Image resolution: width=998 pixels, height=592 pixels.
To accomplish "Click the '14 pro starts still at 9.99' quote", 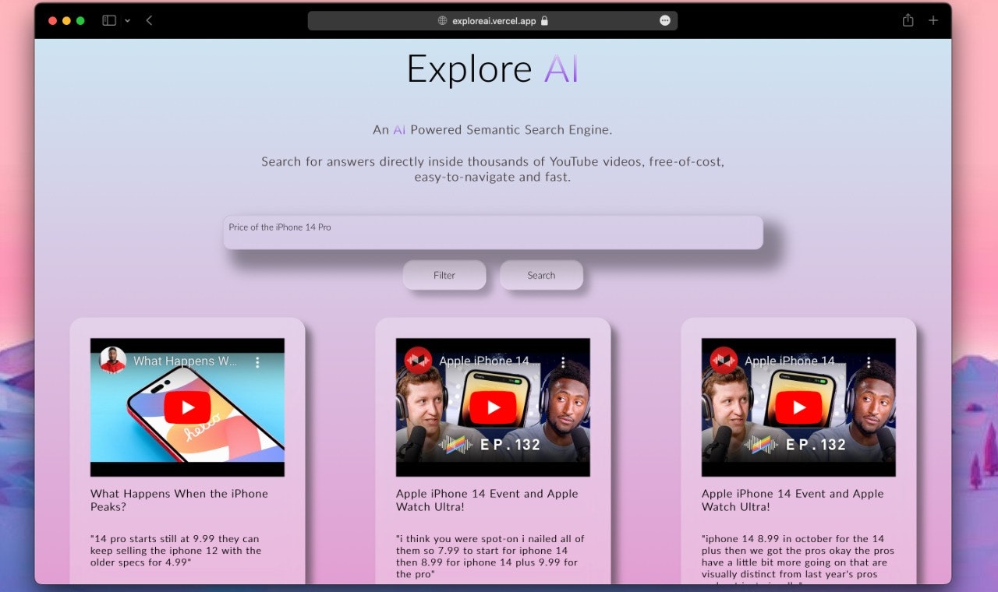I will coord(176,550).
